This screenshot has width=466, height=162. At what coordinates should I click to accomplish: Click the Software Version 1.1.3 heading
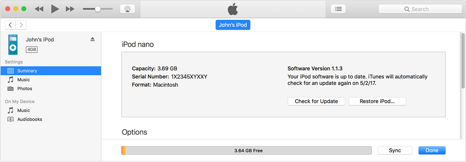[x=315, y=68]
